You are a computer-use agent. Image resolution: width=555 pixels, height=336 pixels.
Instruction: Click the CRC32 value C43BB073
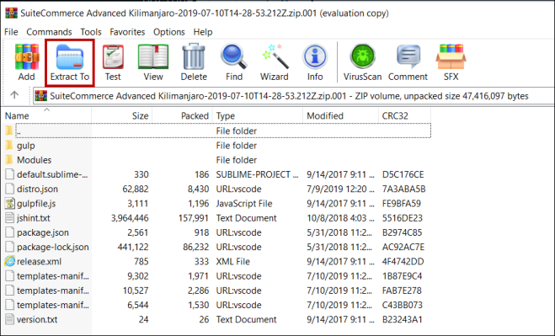(x=403, y=305)
